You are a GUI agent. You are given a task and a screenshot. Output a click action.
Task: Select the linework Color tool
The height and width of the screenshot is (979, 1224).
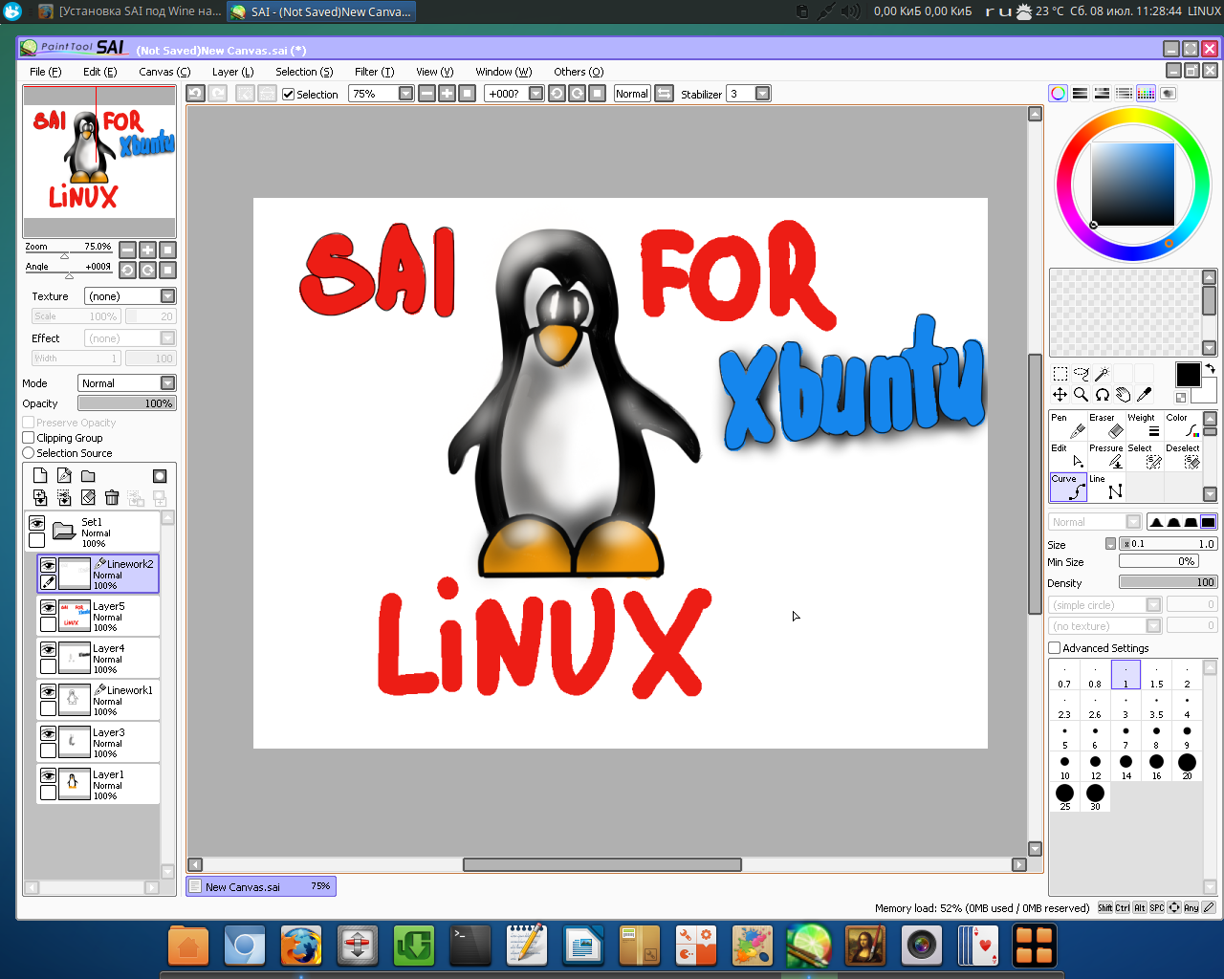coord(1182,425)
